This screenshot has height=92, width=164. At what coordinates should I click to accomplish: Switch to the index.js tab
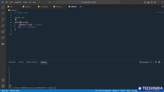click(59, 7)
